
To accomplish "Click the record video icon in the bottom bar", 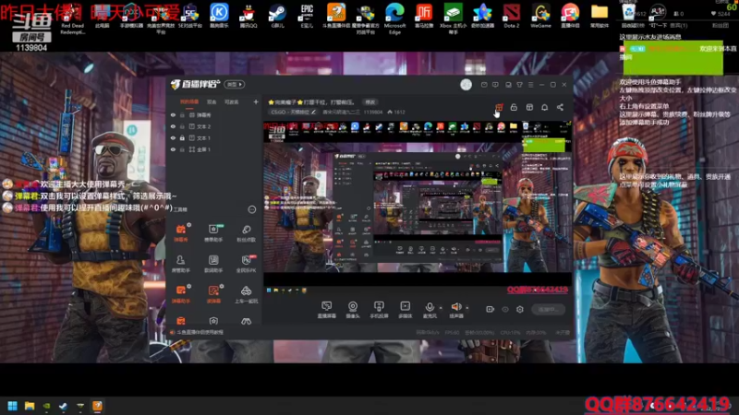I will click(x=491, y=309).
